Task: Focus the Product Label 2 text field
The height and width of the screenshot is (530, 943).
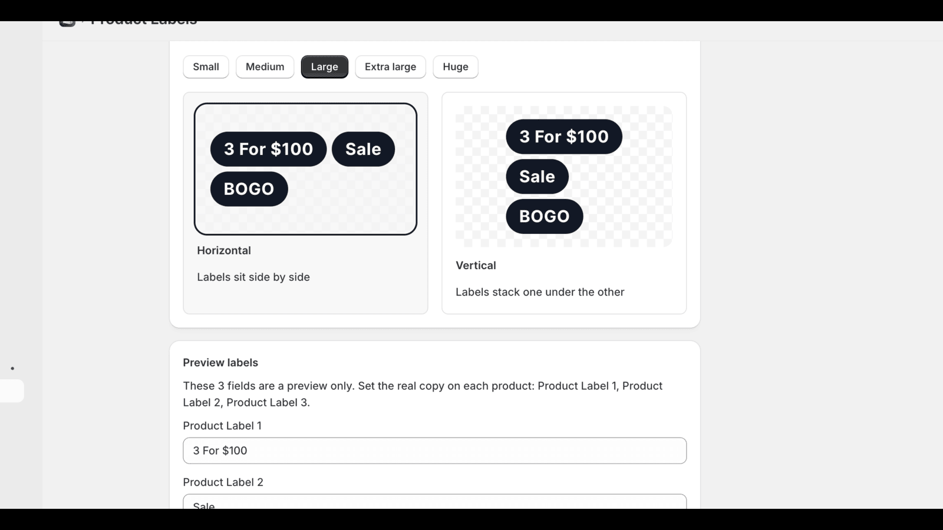Action: pos(434,502)
